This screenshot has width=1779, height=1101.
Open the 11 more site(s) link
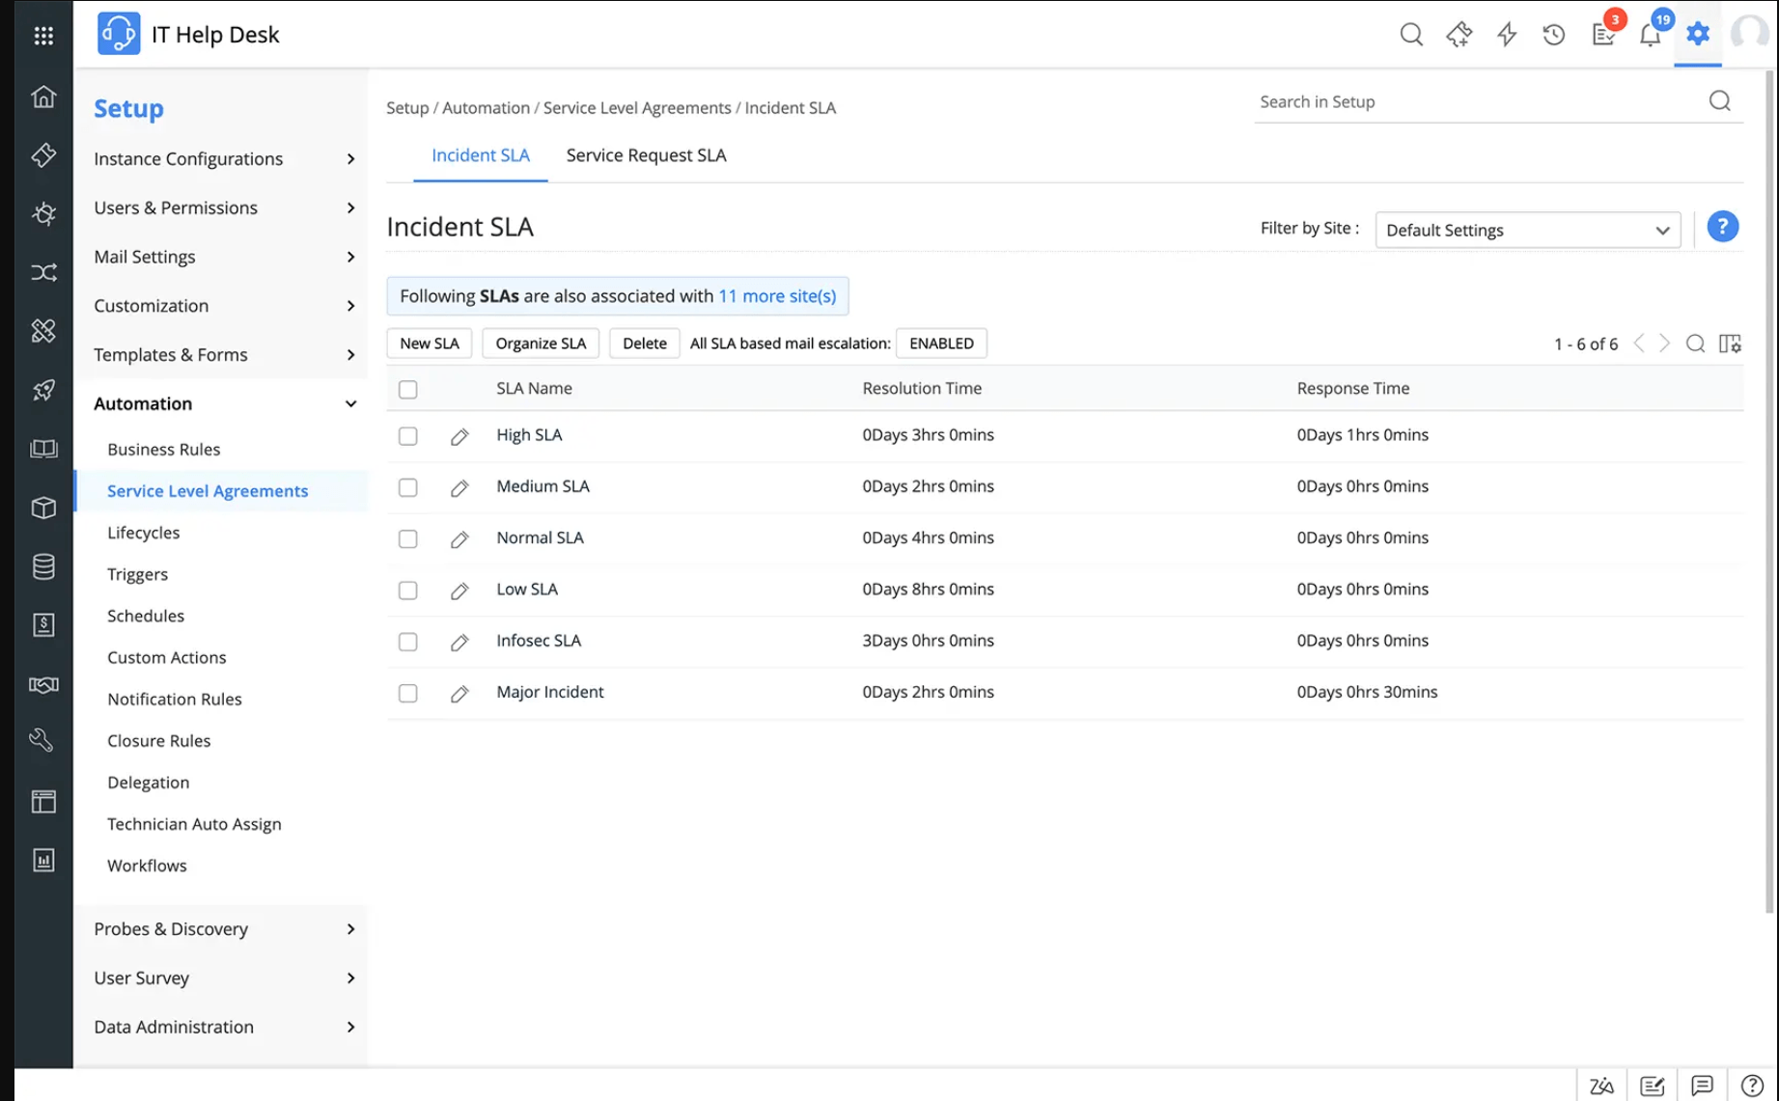pos(777,296)
